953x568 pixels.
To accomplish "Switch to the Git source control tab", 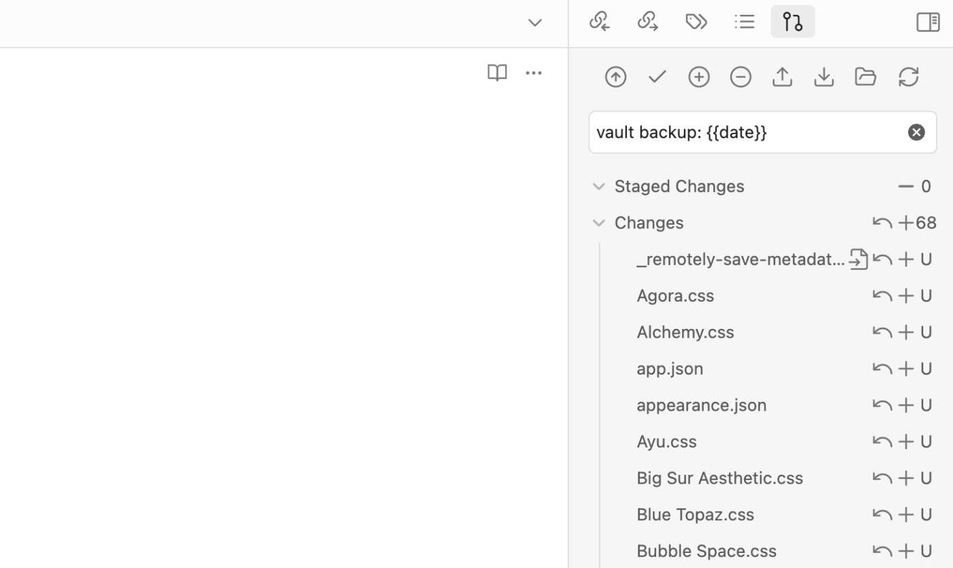I will [792, 21].
